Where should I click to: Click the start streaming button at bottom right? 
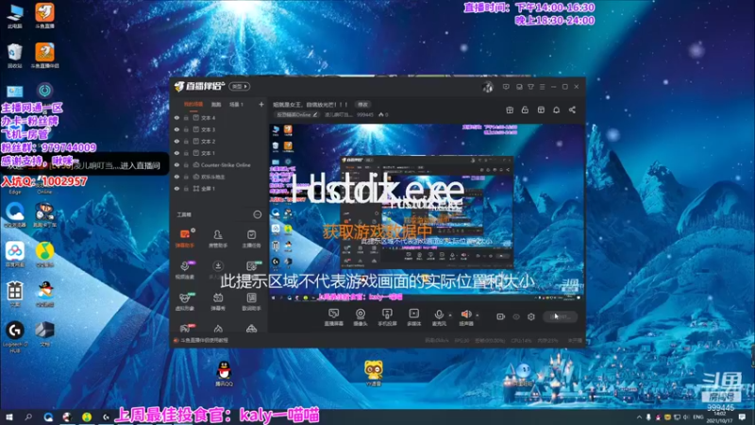pos(560,316)
